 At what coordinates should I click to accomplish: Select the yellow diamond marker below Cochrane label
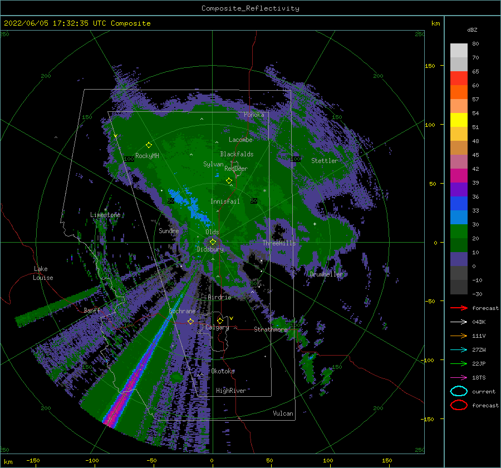[190, 321]
